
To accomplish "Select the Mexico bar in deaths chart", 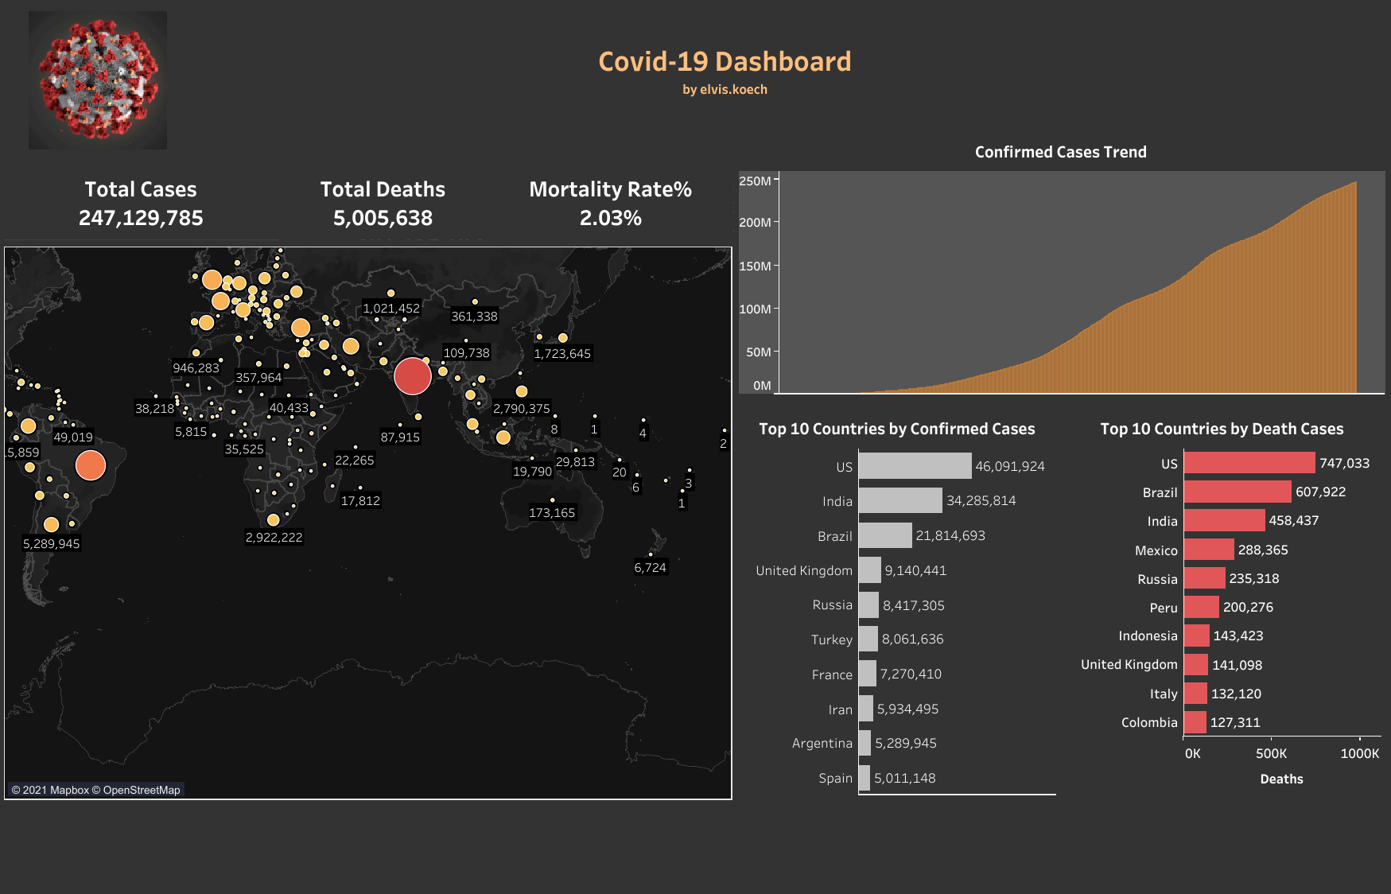I will [1208, 550].
